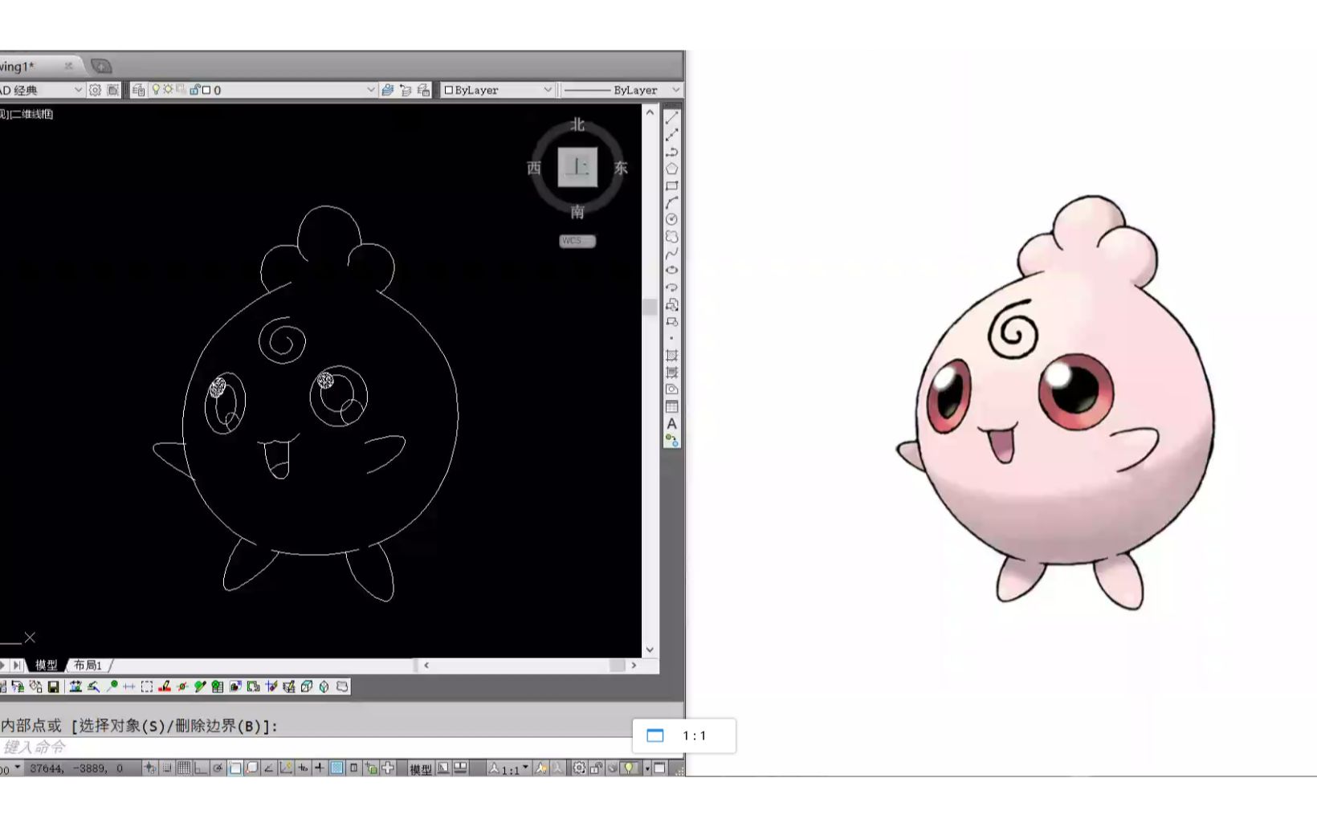Click the 3D box icon in bottom toolbar

point(307,687)
